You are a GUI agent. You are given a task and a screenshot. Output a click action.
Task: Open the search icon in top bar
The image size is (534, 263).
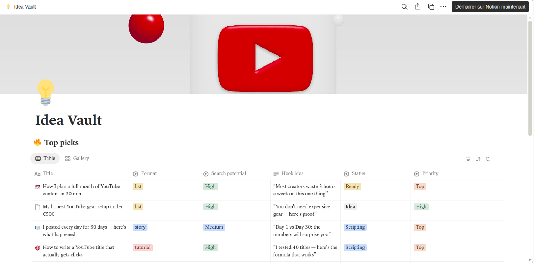coord(404,7)
